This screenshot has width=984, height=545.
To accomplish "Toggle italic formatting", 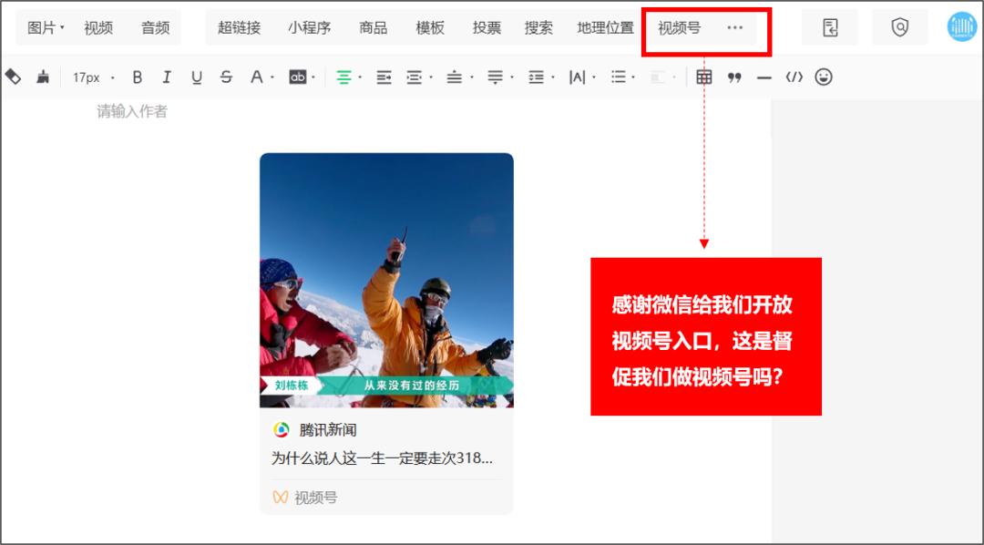I will pyautogui.click(x=167, y=77).
